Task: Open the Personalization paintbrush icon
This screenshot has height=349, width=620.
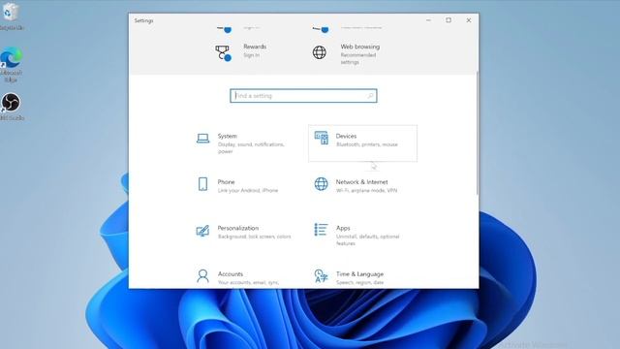Action: point(202,231)
